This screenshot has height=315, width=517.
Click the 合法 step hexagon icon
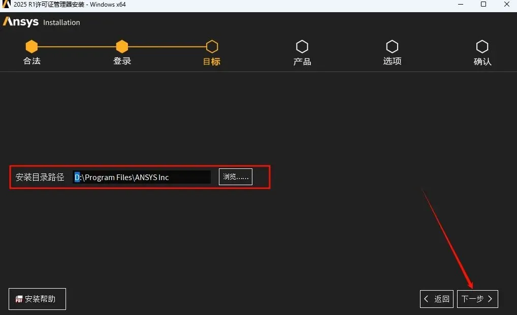click(x=31, y=46)
